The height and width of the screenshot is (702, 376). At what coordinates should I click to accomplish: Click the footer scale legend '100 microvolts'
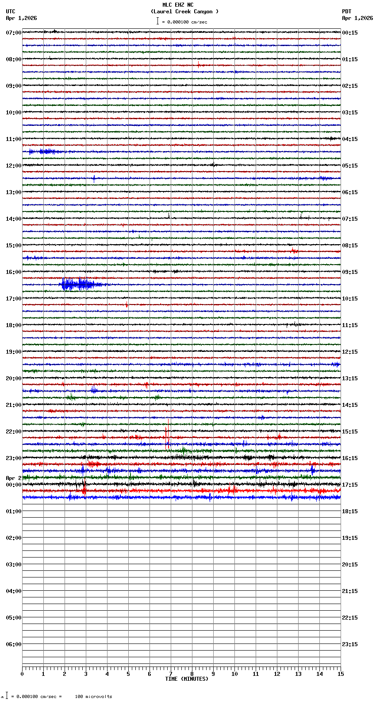click(x=93, y=697)
